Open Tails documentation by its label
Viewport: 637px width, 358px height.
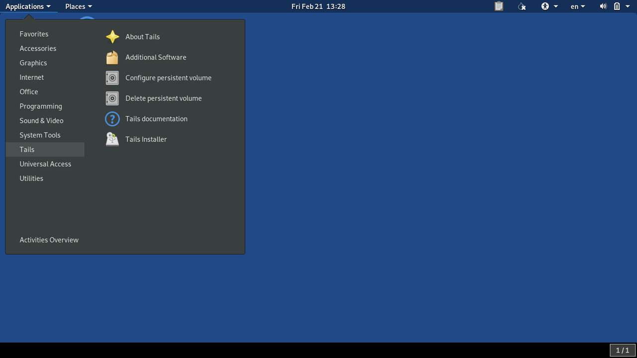pos(156,119)
